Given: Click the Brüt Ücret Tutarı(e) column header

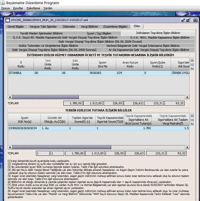Looking at the screenshot, I should point(138,120).
